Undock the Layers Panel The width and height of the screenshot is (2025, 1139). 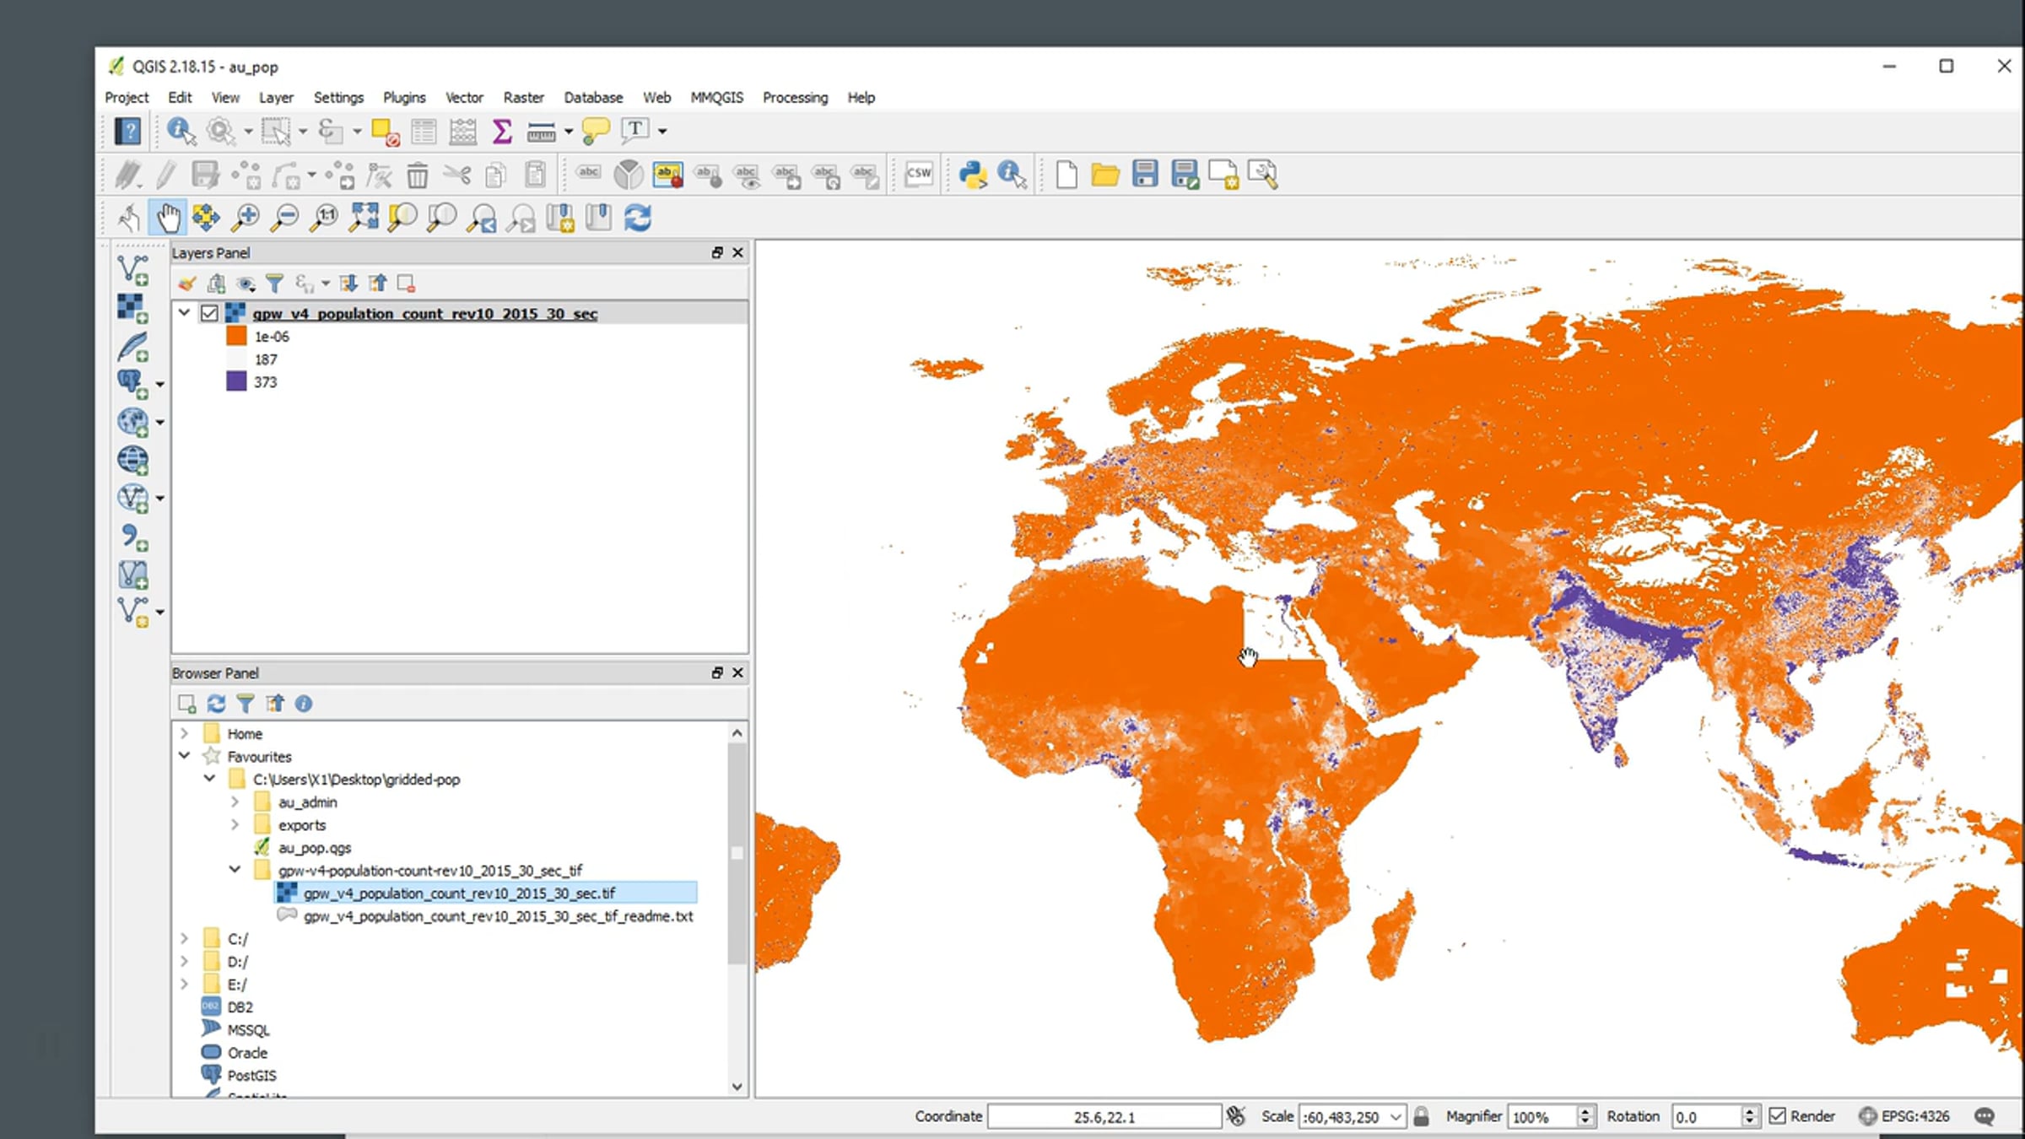(717, 252)
